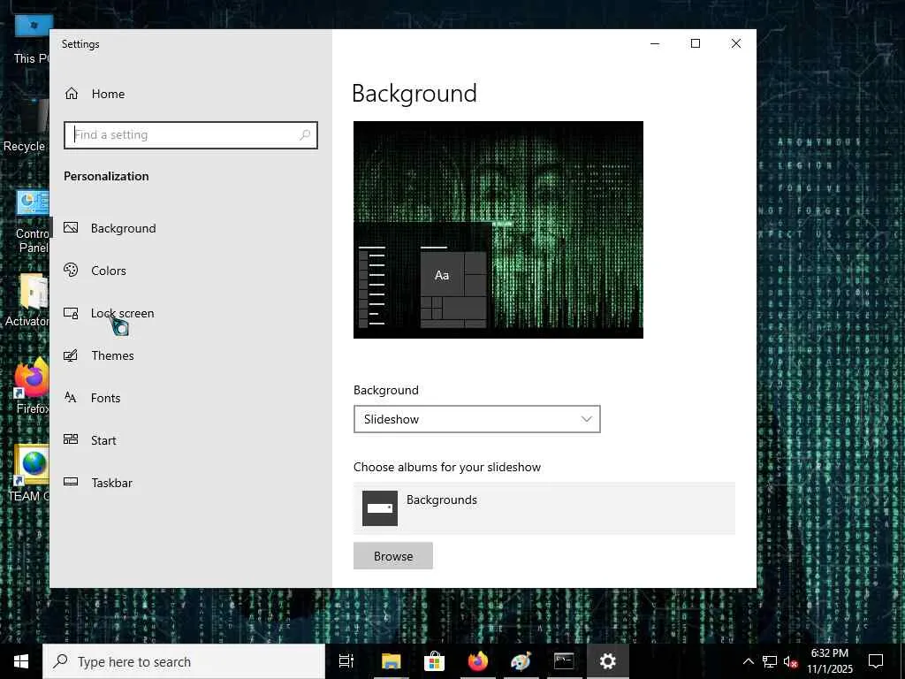The width and height of the screenshot is (905, 679).
Task: Click the Themes brush icon
Action: pos(71,355)
